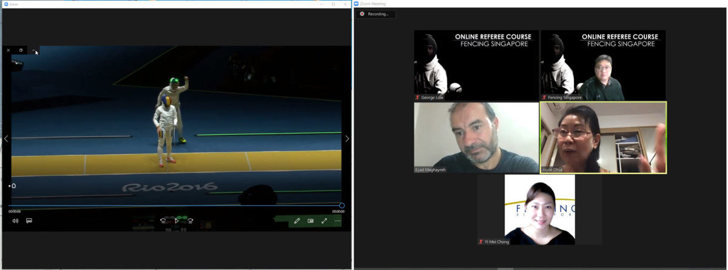Open the more options ellipsis in player
The height and width of the screenshot is (270, 728).
(x=338, y=221)
